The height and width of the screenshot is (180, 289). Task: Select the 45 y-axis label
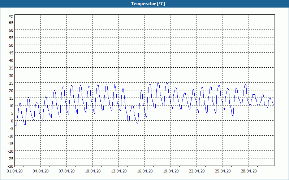coord(11,53)
